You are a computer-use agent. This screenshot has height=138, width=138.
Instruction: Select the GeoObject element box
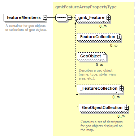point(92,56)
